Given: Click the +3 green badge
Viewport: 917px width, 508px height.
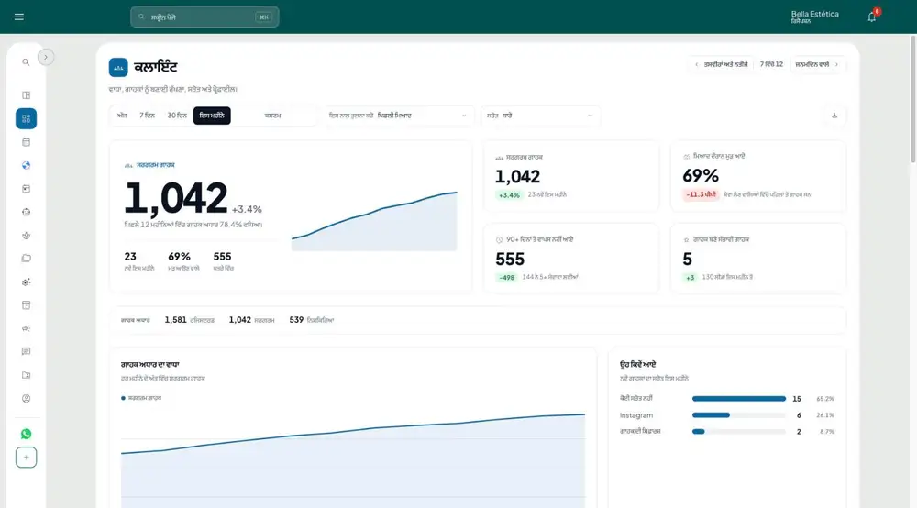Looking at the screenshot, I should [x=691, y=278].
